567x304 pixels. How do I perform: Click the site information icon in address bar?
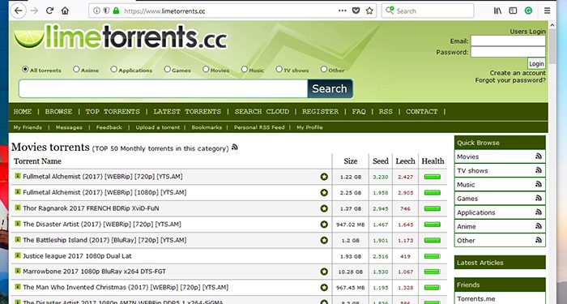pos(96,11)
